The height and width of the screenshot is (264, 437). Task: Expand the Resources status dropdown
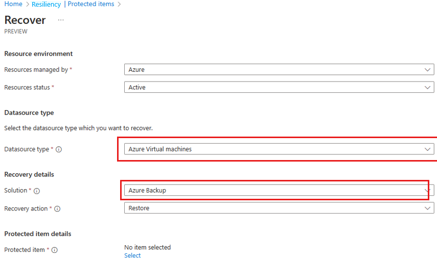coord(279,87)
